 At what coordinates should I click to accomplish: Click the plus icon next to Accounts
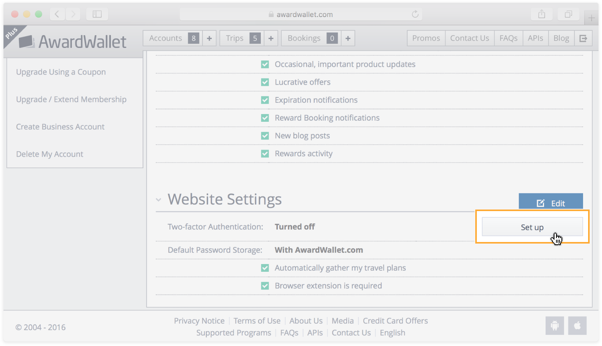point(209,38)
